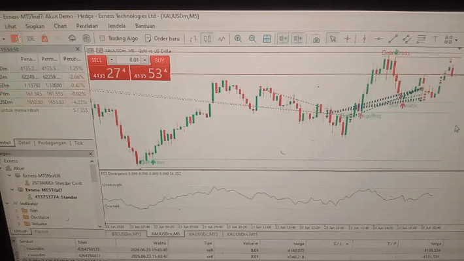Take a chart screenshot with camera icon
This screenshot has width=464, height=261.
(x=316, y=39)
